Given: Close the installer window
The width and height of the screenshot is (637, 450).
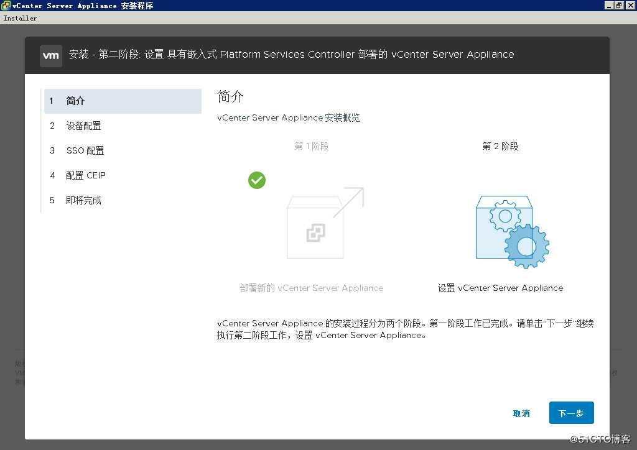Looking at the screenshot, I should coord(631,5).
